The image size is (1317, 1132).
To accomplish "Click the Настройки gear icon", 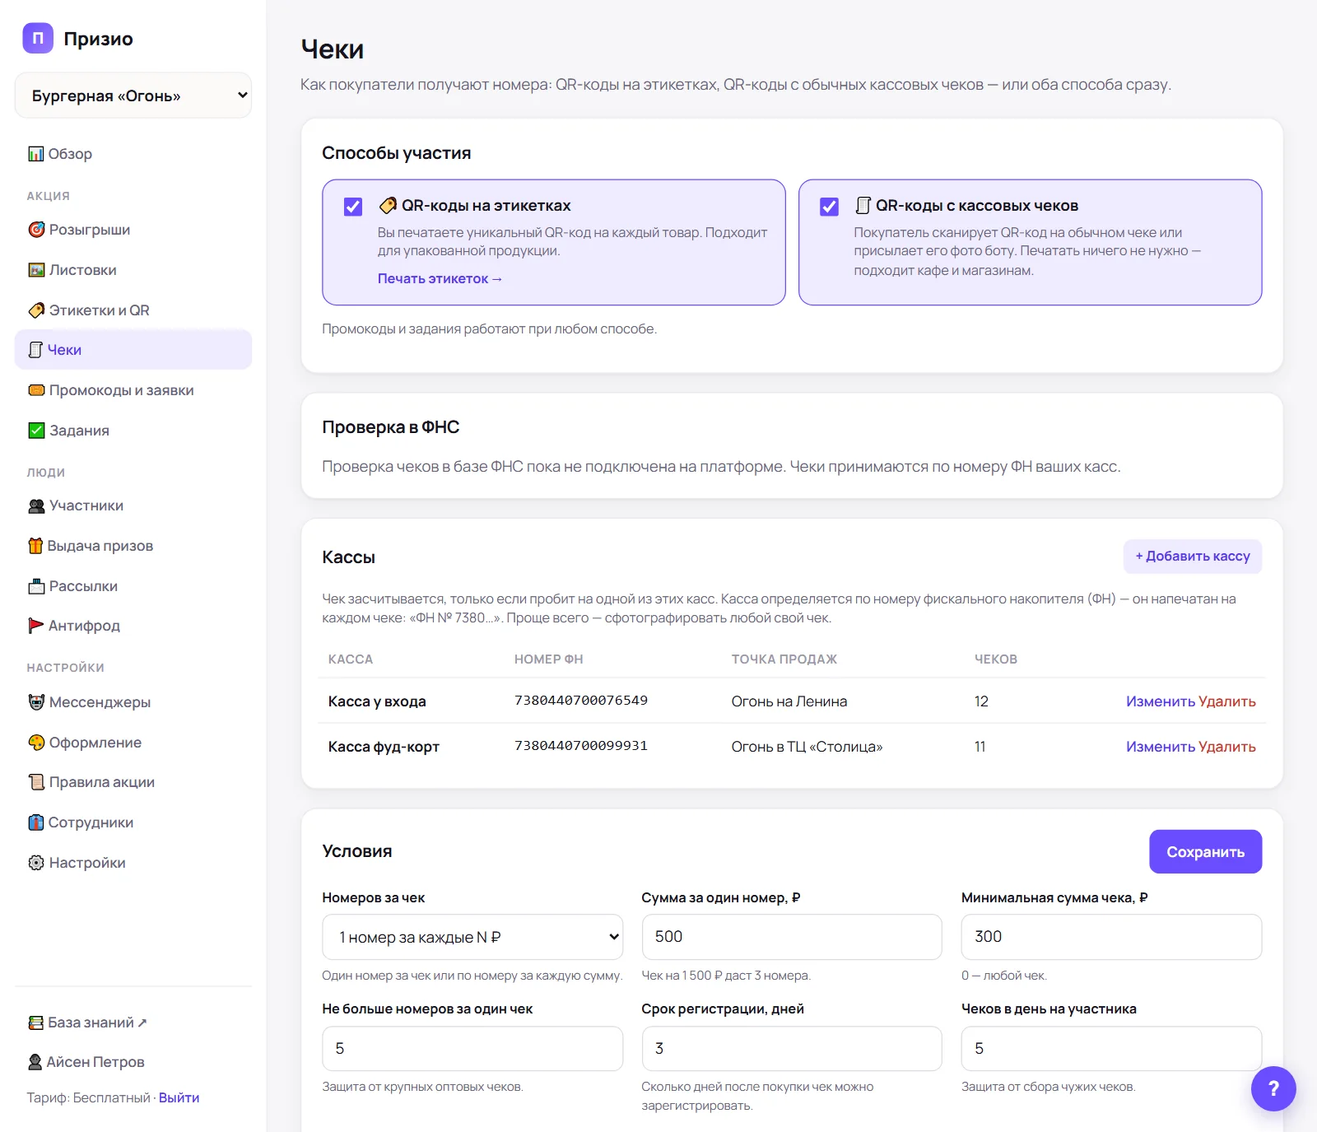I will coord(36,863).
